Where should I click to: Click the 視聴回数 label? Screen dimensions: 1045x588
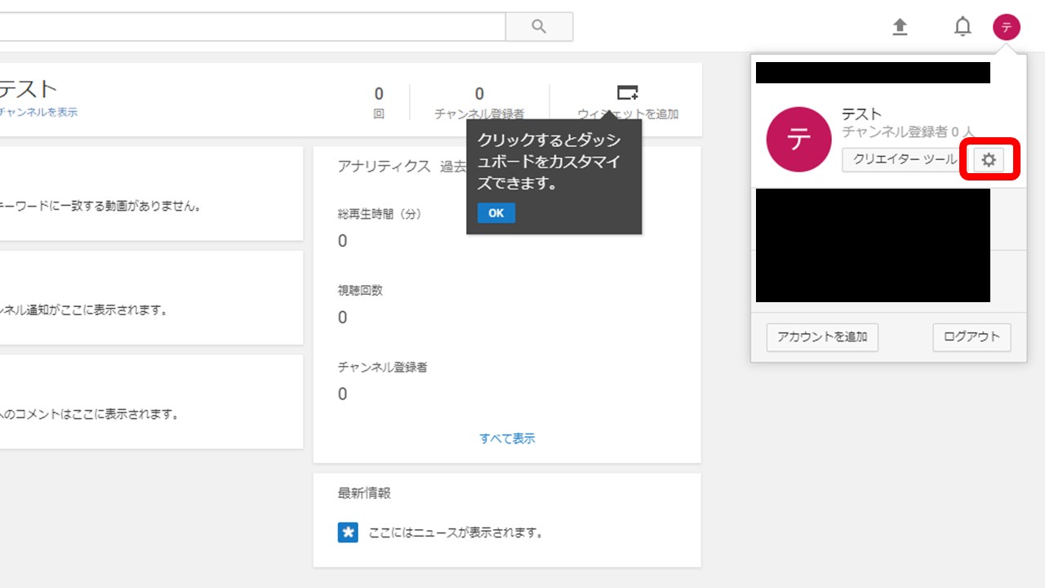(x=360, y=291)
